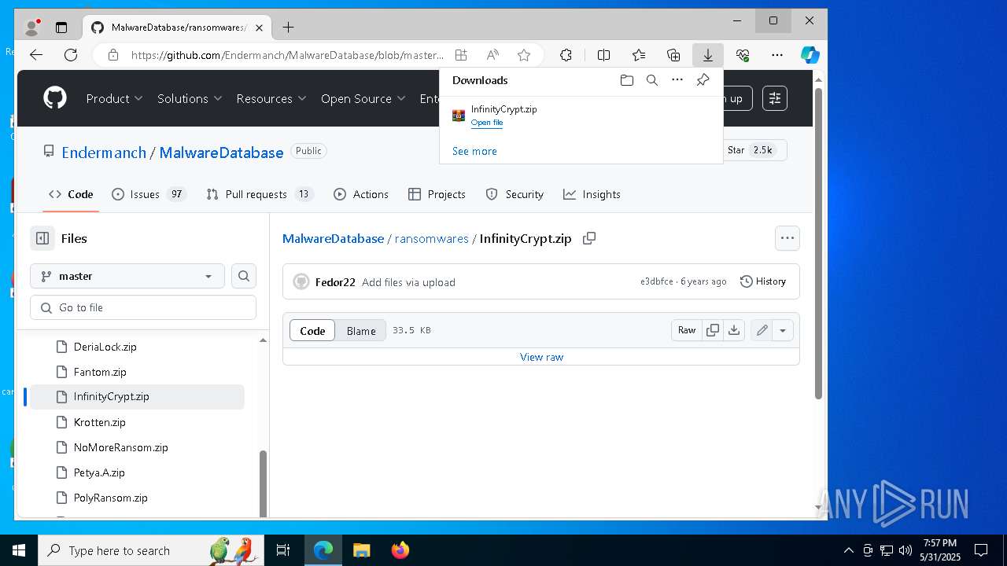1007x566 pixels.
Task: Click See more in Downloads panel
Action: pyautogui.click(x=474, y=151)
